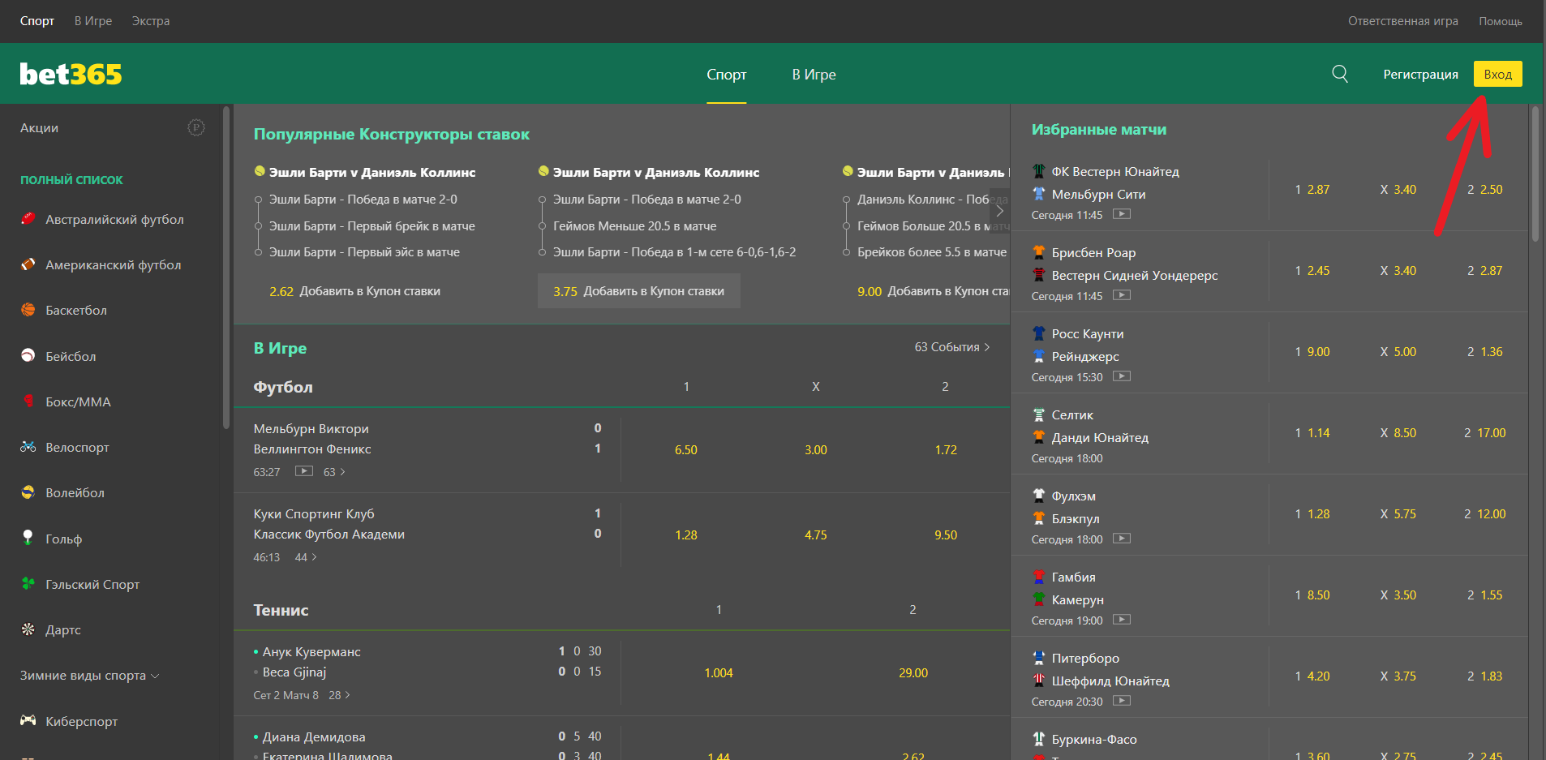Open Диана Демидова tennis match
Screen dimensions: 1546x760
314,737
